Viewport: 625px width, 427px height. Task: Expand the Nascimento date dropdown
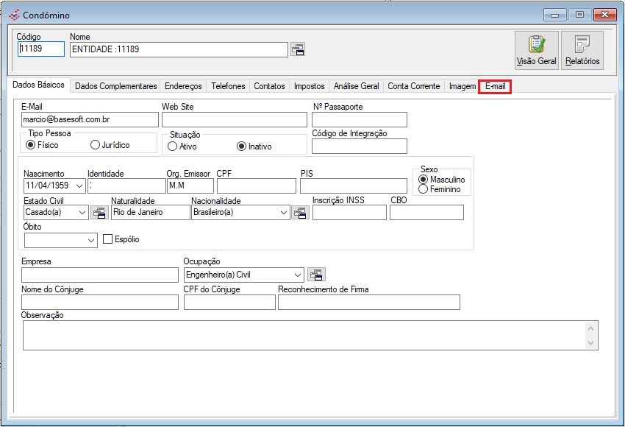tap(79, 186)
